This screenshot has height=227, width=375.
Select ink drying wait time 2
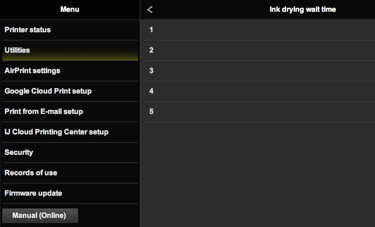coord(260,50)
